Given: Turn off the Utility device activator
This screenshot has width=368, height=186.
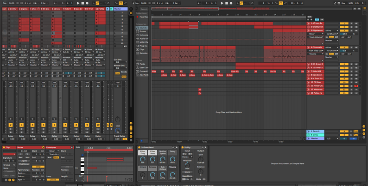Looking at the screenshot, I should point(183,147).
